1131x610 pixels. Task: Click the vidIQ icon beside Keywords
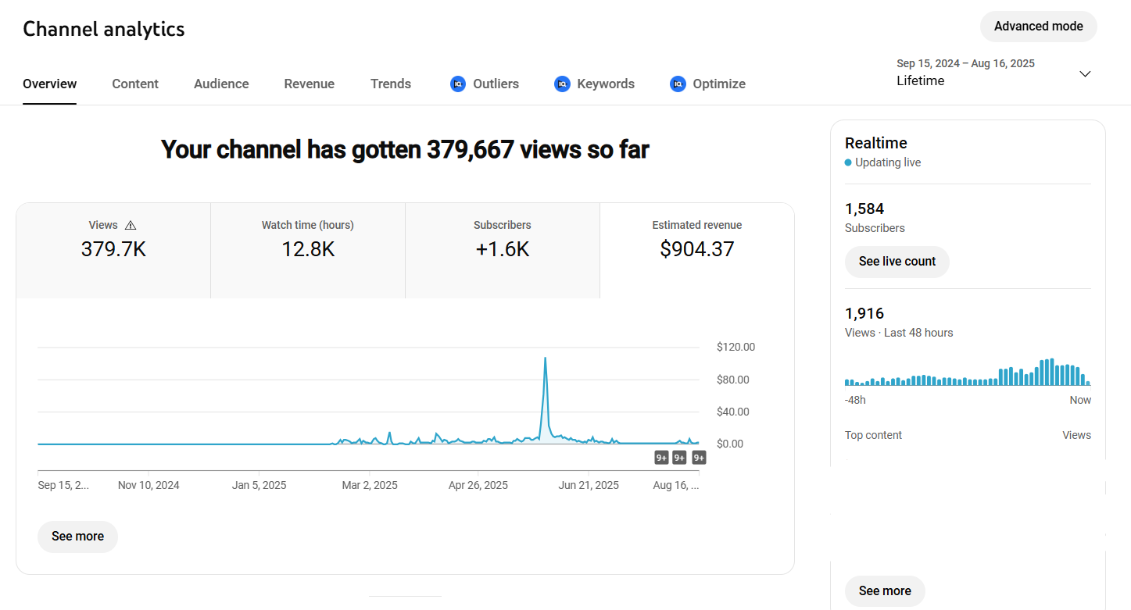562,84
